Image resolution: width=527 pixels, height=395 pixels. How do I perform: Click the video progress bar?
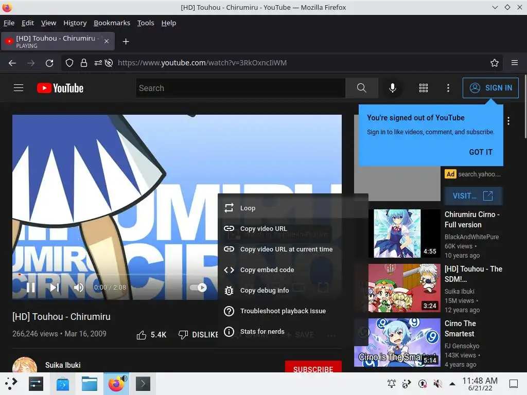click(116, 275)
